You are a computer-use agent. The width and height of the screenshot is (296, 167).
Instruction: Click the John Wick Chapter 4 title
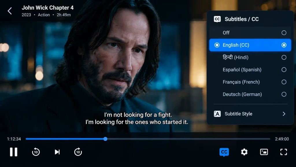point(48,8)
